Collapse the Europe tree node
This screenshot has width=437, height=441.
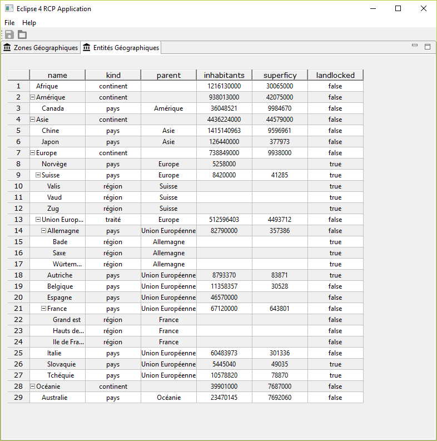pyautogui.click(x=33, y=153)
